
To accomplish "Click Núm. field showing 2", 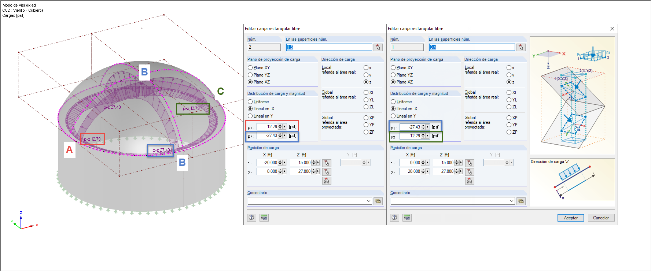I will click(264, 47).
